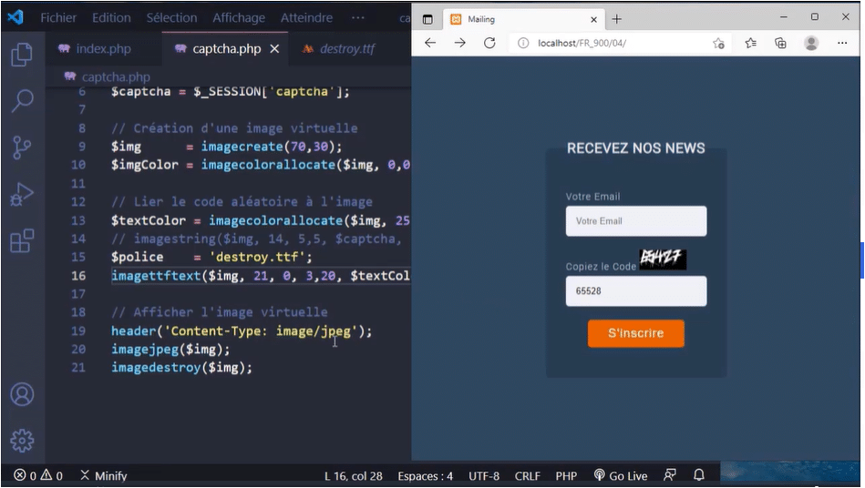Minimize the browser window

(x=783, y=17)
